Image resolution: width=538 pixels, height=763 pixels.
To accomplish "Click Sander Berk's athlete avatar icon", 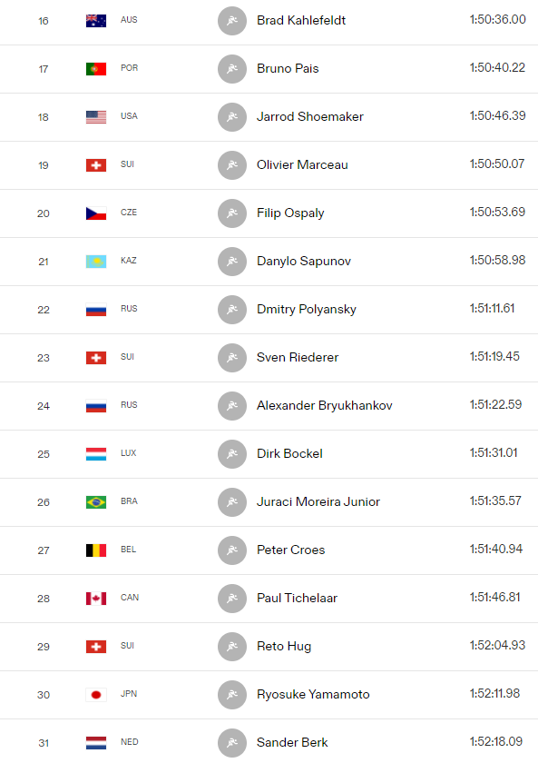I will [x=232, y=743].
